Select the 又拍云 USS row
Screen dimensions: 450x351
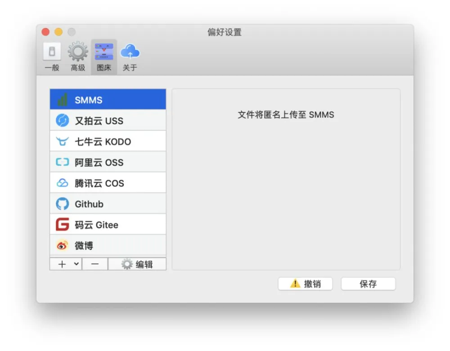tap(108, 120)
